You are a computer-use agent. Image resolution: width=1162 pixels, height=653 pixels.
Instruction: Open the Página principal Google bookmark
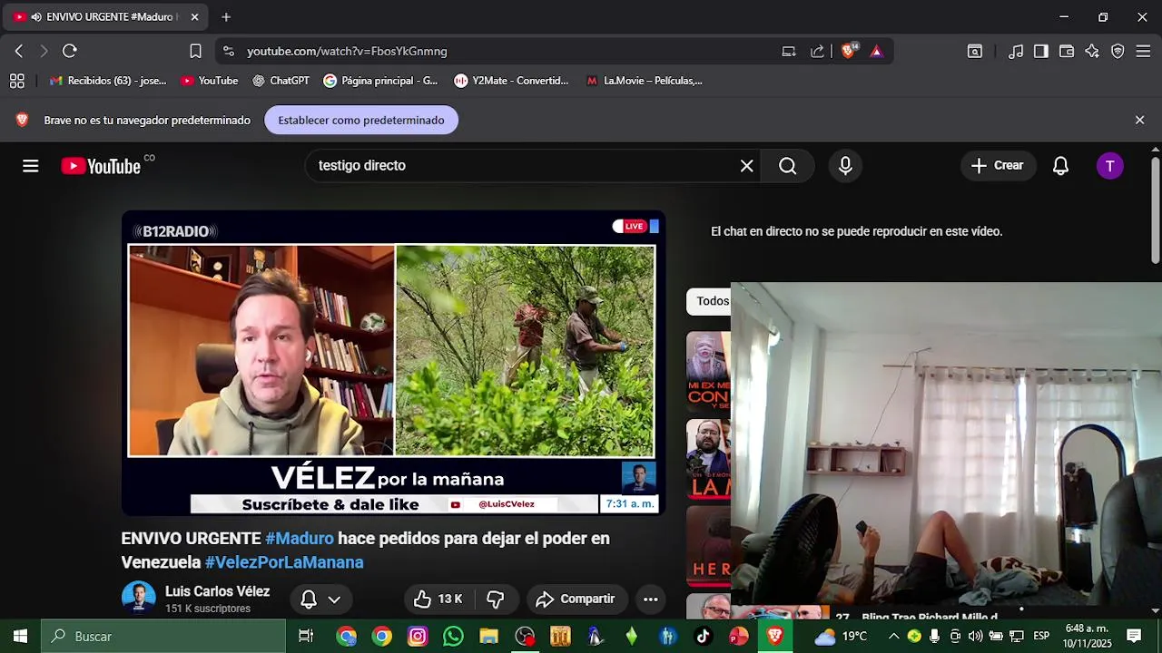pos(380,81)
